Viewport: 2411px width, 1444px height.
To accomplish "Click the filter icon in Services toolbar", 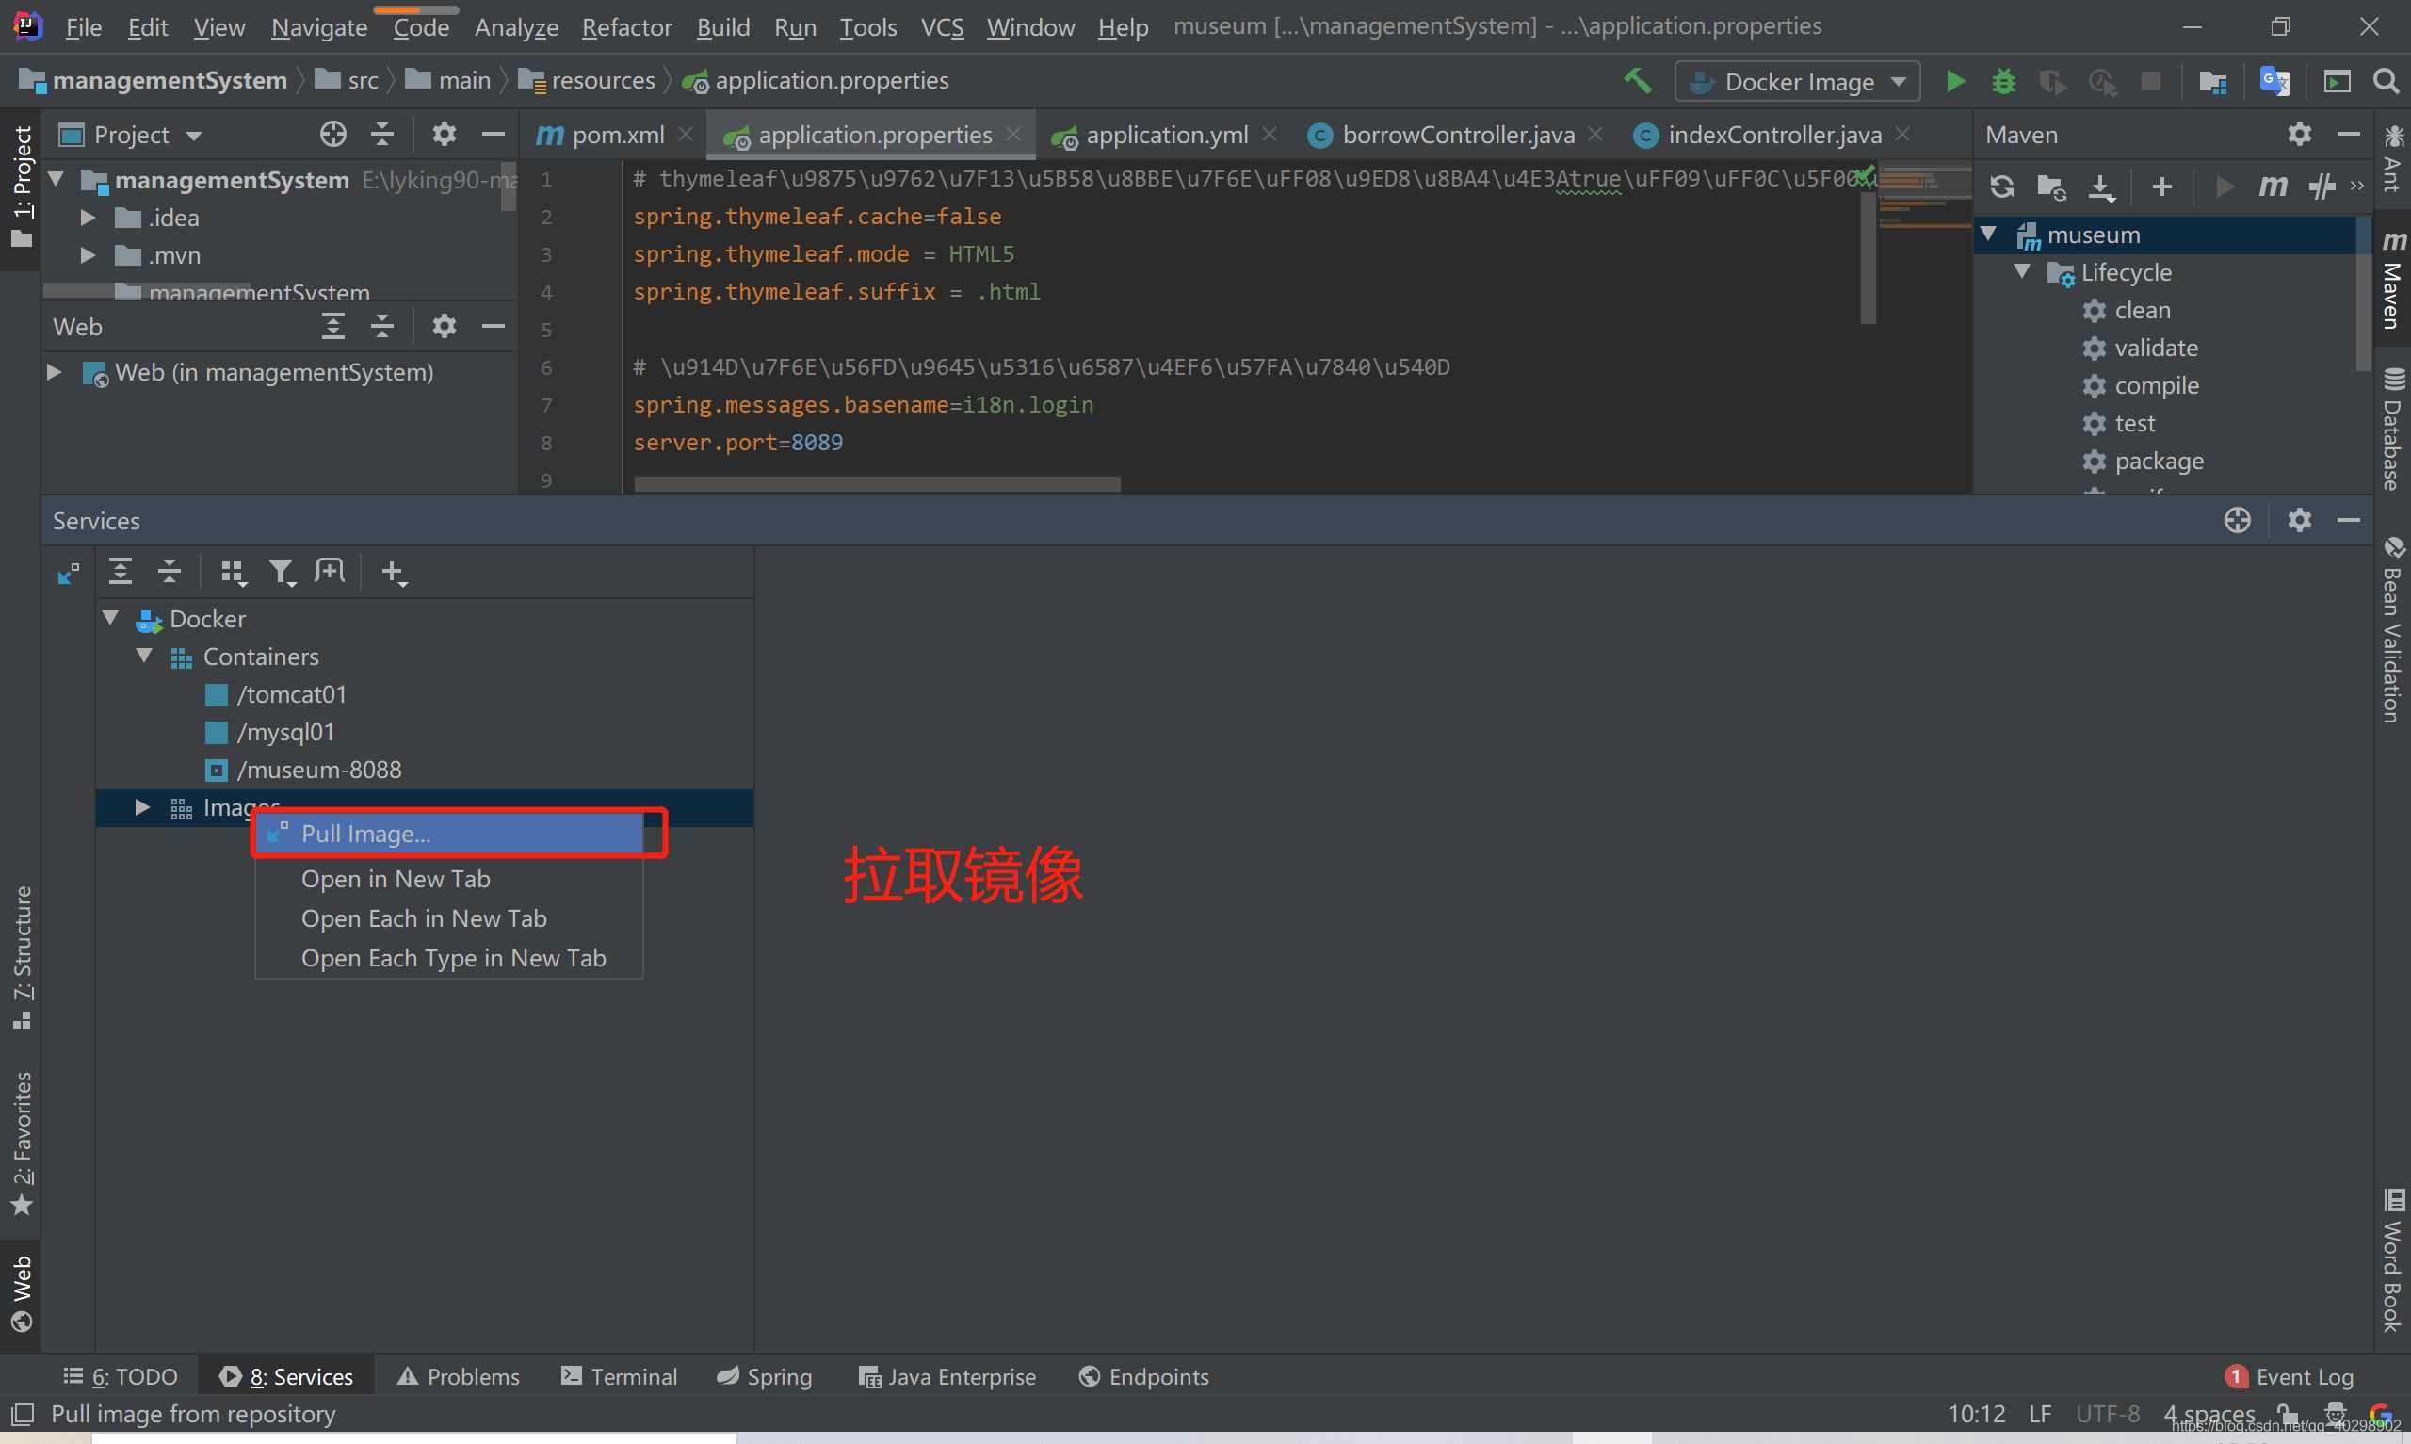I will [279, 571].
